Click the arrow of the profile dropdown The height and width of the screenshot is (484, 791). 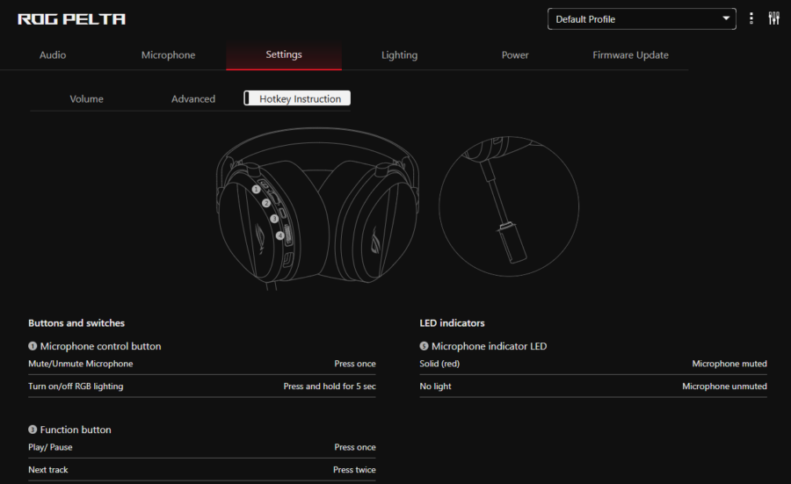click(726, 18)
